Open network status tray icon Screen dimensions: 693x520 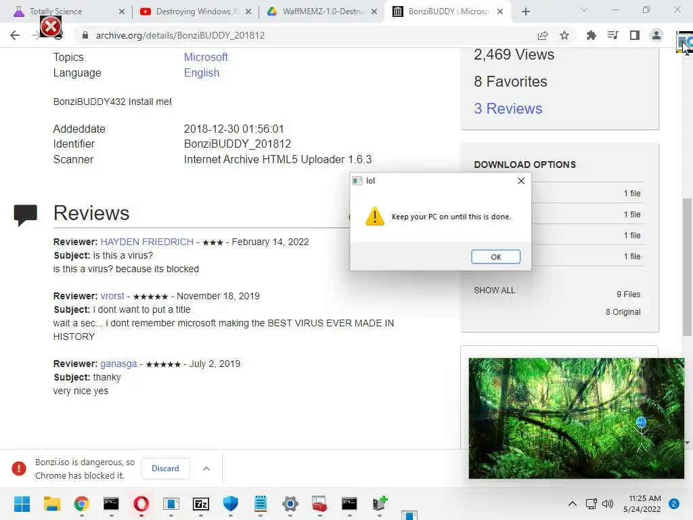(x=591, y=504)
